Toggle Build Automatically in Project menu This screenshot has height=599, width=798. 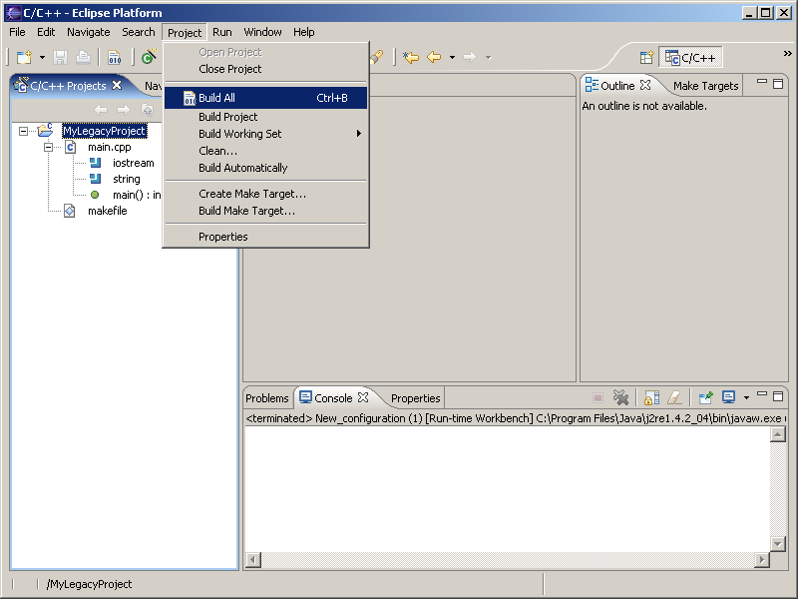click(x=242, y=168)
